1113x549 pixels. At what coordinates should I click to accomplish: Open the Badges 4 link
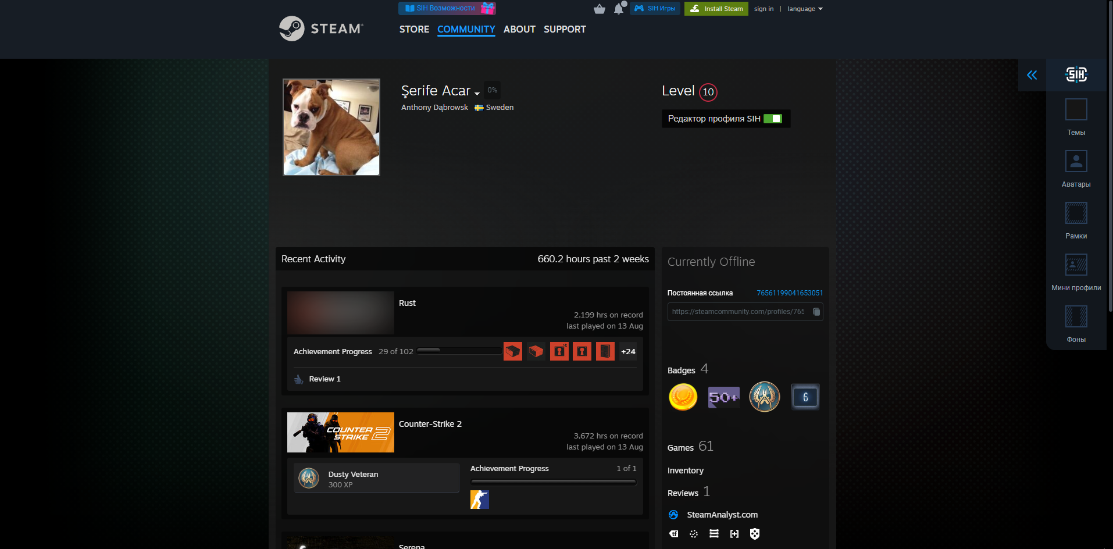(688, 369)
